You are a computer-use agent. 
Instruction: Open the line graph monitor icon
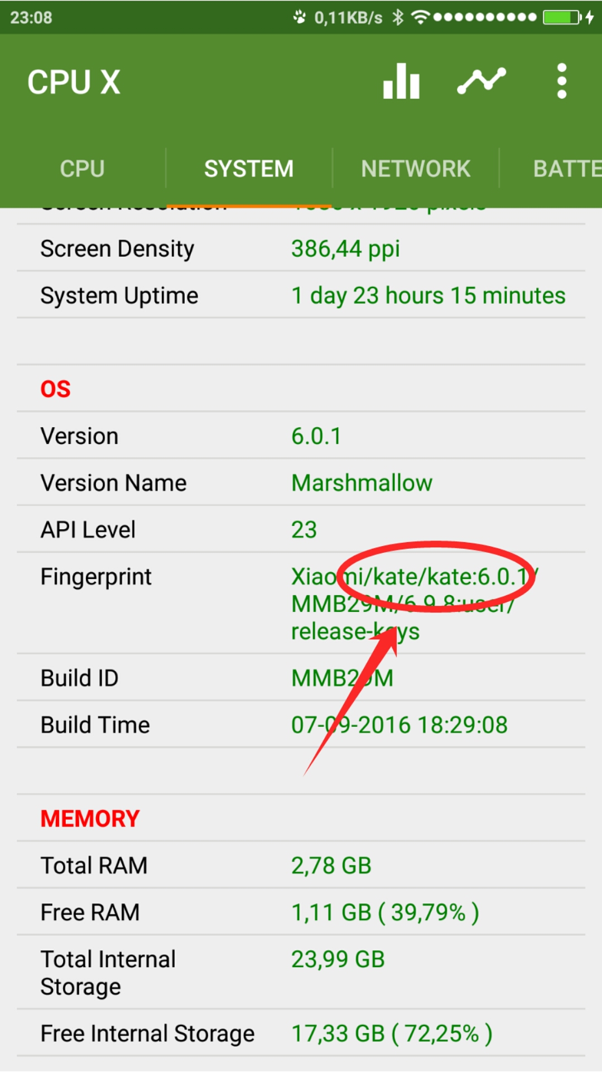point(481,81)
